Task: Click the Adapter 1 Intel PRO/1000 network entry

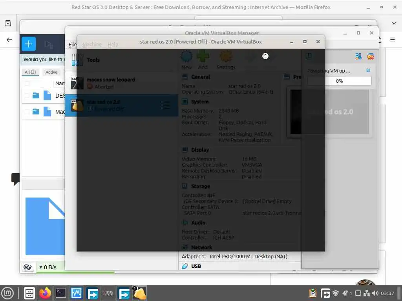Action: (234, 256)
